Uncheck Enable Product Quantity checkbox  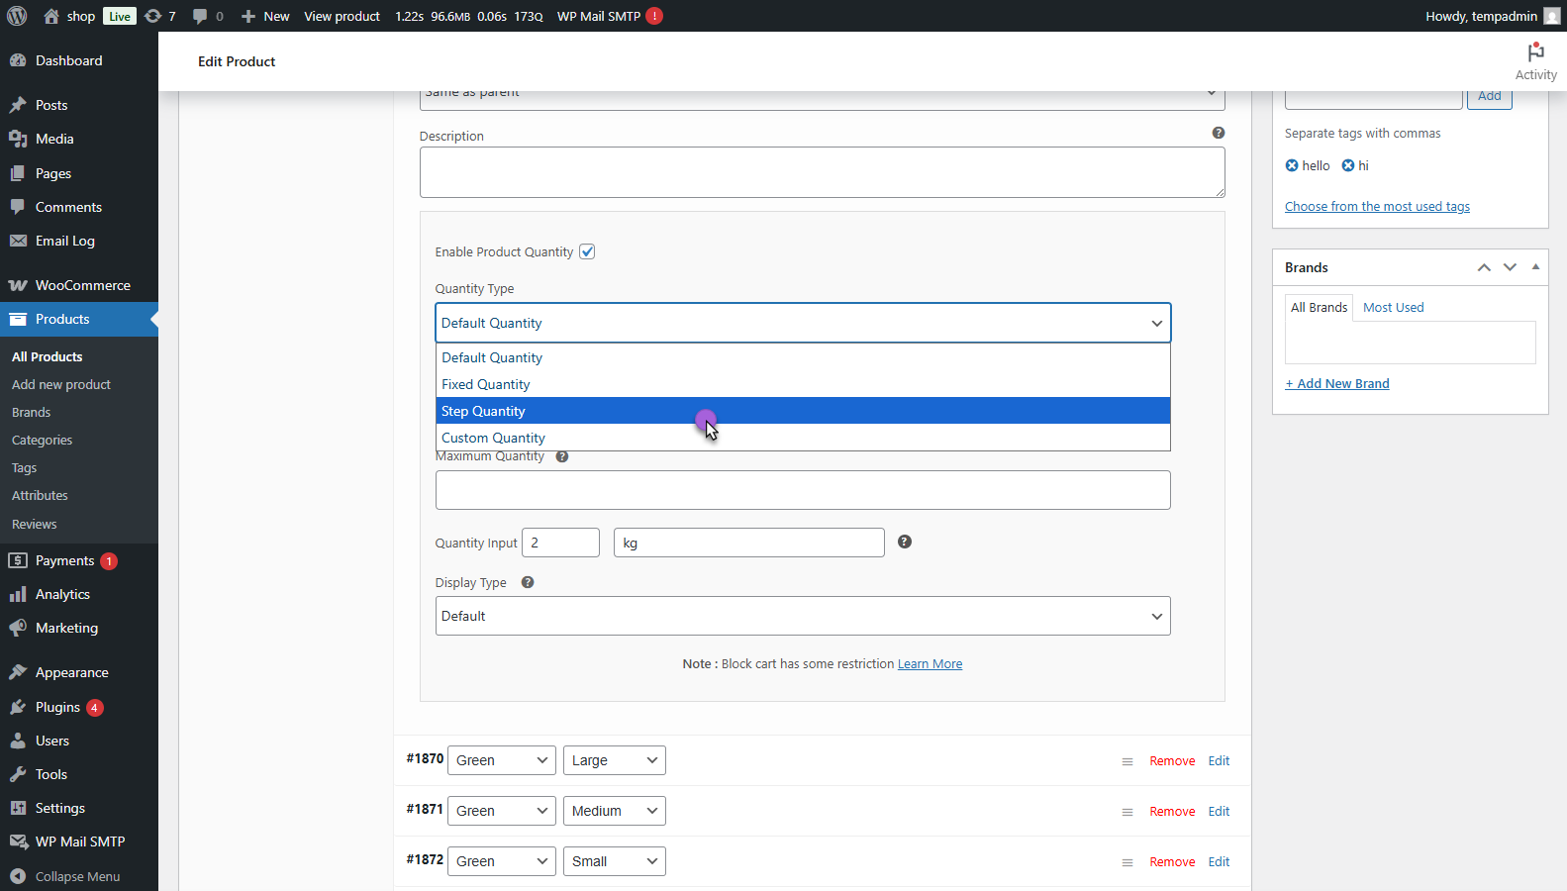coord(587,251)
